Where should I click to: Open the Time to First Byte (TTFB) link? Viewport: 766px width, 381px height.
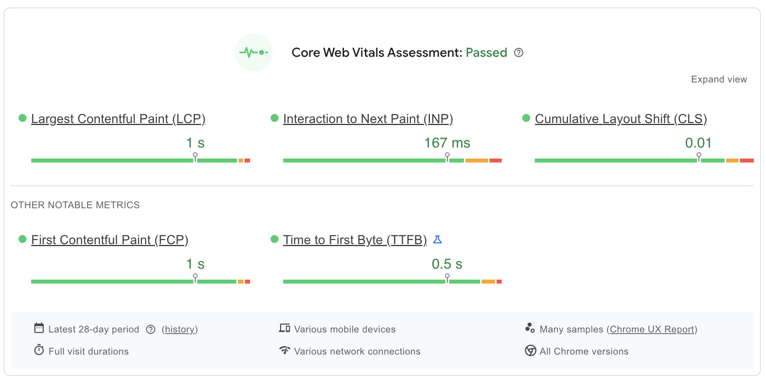pyautogui.click(x=355, y=240)
